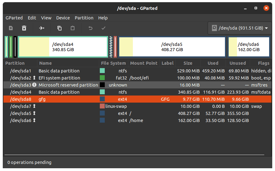Sort by the Label column header
275x171 pixels.
pyautogui.click(x=167, y=63)
